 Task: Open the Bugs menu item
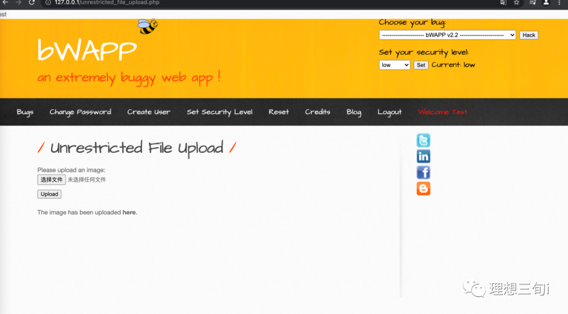point(25,112)
